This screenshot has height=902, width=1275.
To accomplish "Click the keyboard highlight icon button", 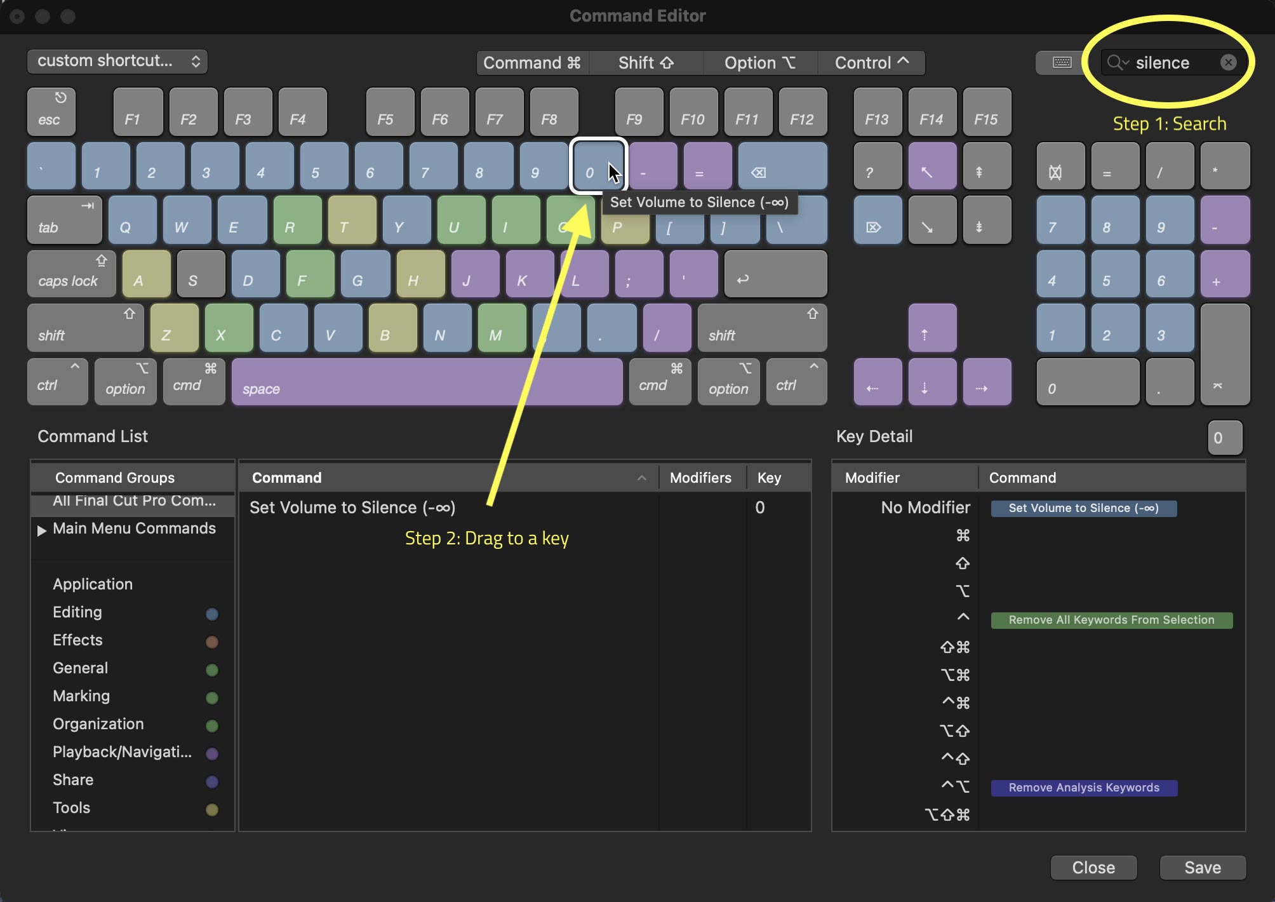I will point(1062,62).
